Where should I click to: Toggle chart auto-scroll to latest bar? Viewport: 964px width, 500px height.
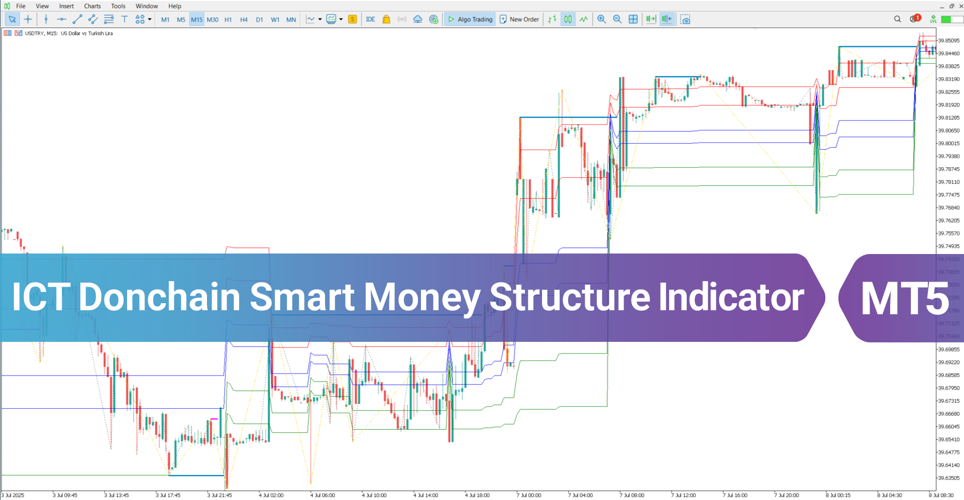tap(651, 20)
